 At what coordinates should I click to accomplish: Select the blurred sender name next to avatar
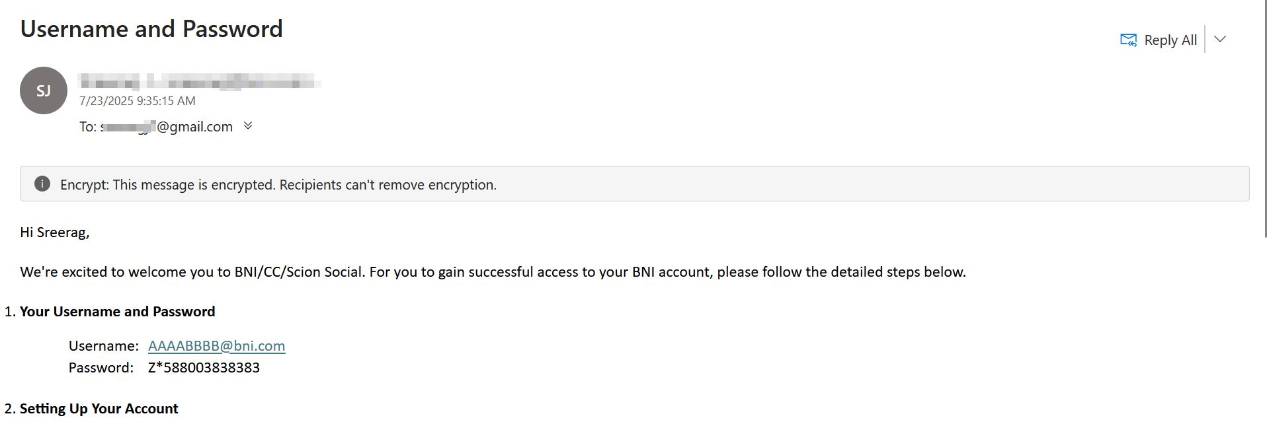point(200,82)
